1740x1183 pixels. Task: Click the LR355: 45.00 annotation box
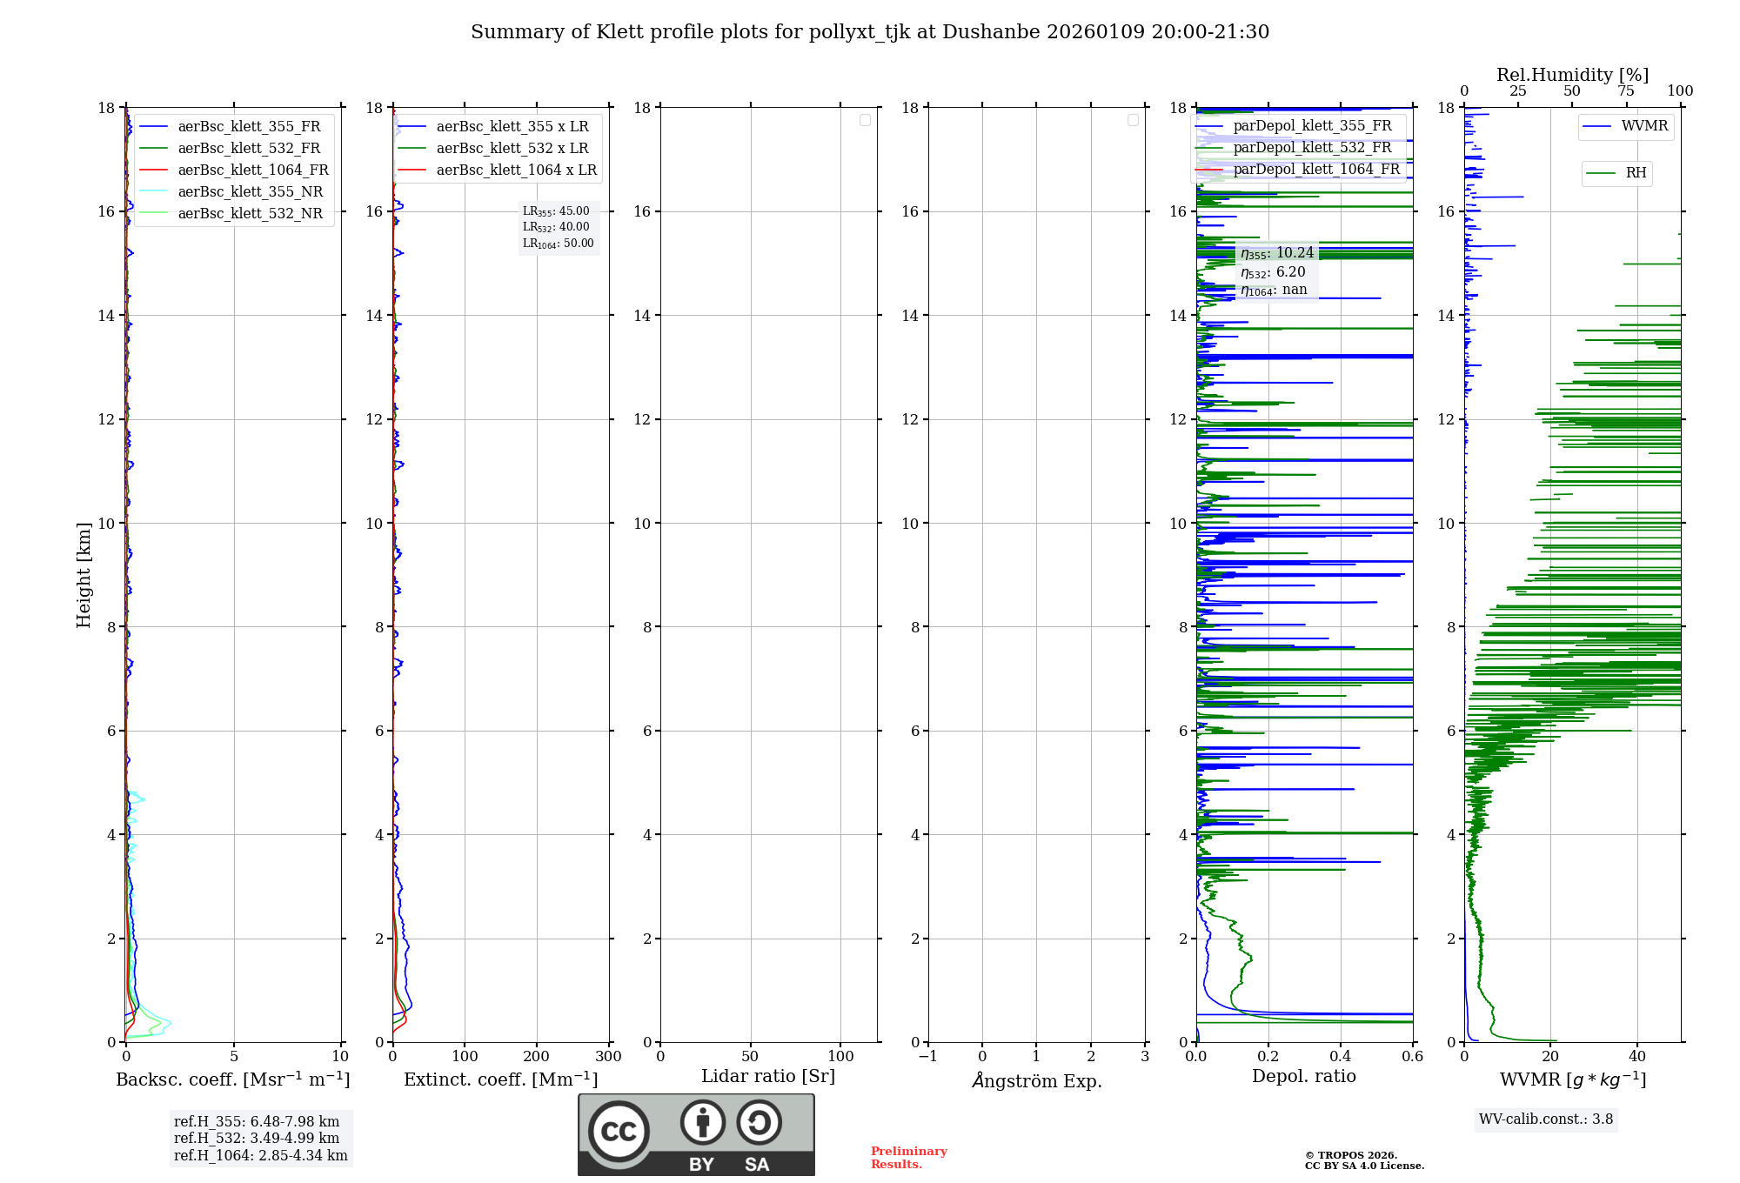pos(557,211)
